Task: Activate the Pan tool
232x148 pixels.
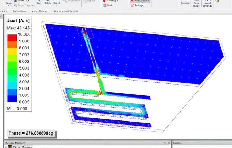Action: [x=39, y=3]
